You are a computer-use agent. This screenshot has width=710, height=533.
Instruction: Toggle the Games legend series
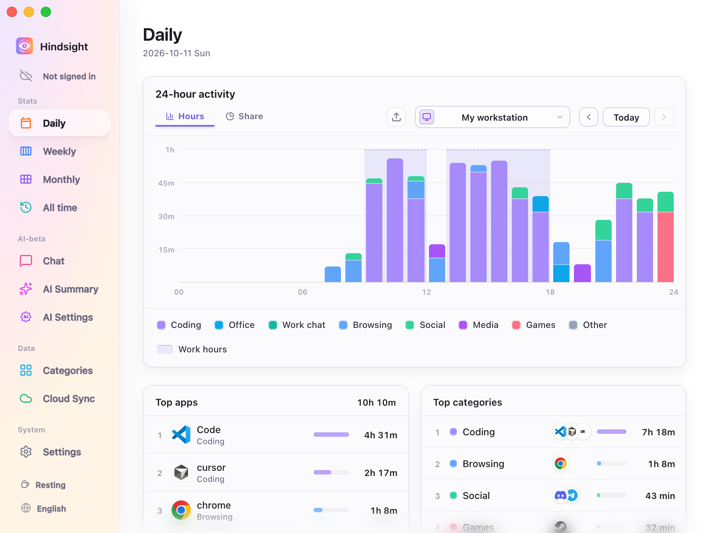[x=534, y=325]
